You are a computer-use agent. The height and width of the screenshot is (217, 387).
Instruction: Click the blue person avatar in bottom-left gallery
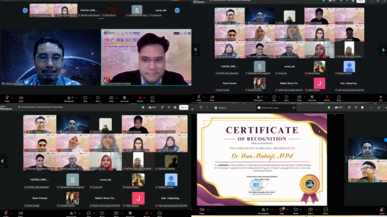pyautogui.click(x=171, y=180)
